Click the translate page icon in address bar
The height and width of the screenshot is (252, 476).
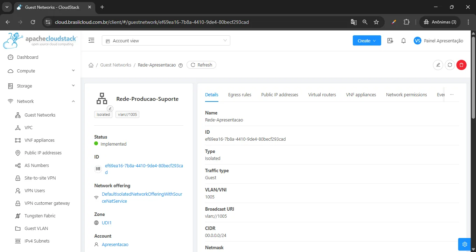click(354, 22)
